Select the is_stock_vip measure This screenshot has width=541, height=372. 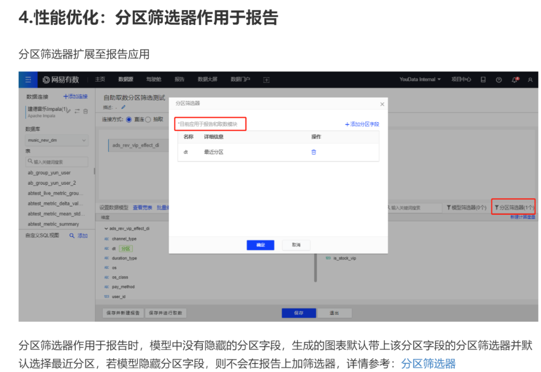pos(344,258)
